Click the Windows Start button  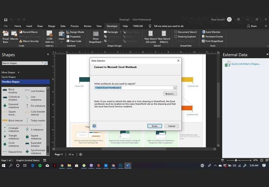3,165
